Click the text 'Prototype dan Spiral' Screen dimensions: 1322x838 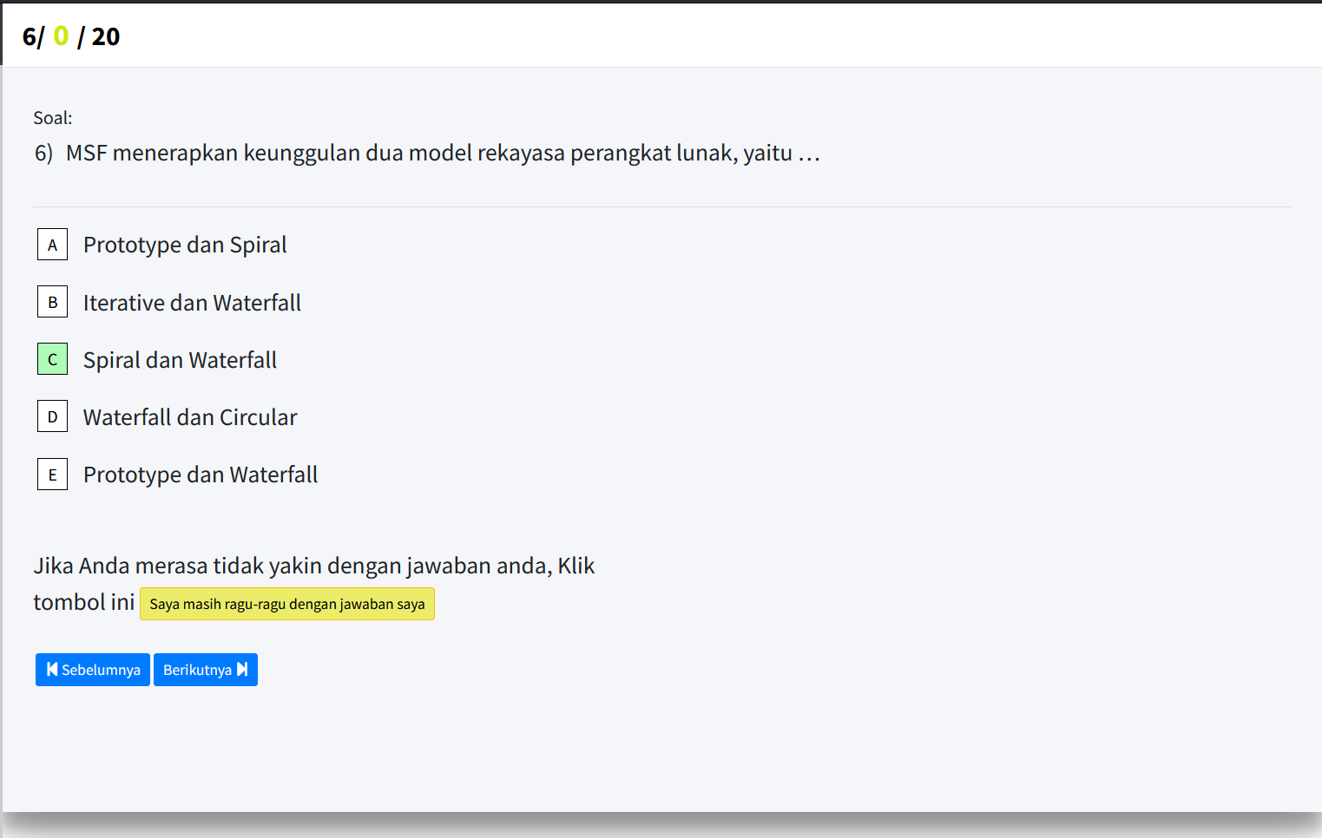(185, 245)
